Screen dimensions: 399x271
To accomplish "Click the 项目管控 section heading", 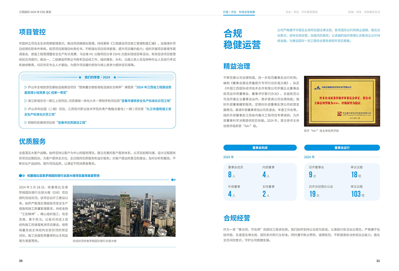I will 32,32.
